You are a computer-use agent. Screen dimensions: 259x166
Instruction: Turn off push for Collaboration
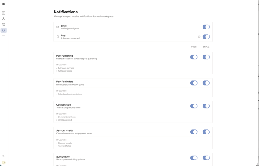click(x=194, y=106)
